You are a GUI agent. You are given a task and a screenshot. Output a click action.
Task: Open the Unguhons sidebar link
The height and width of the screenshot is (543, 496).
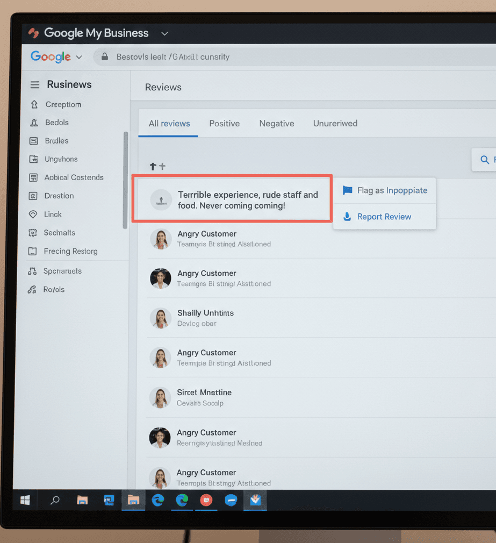[61, 159]
